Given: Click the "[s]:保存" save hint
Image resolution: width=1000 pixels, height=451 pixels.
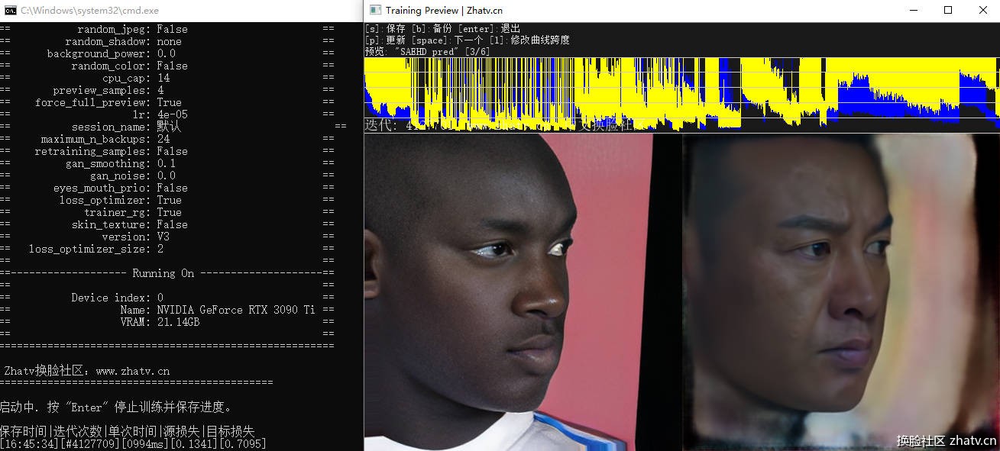Looking at the screenshot, I should pyautogui.click(x=385, y=29).
